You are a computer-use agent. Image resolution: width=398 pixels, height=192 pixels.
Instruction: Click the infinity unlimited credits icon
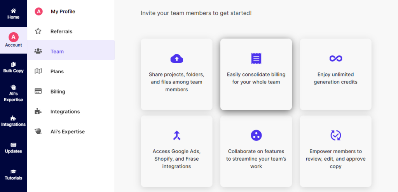point(335,59)
